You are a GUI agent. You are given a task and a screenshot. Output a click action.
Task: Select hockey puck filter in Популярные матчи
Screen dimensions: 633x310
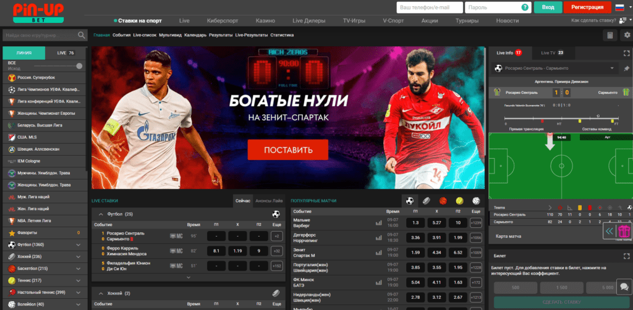427,200
